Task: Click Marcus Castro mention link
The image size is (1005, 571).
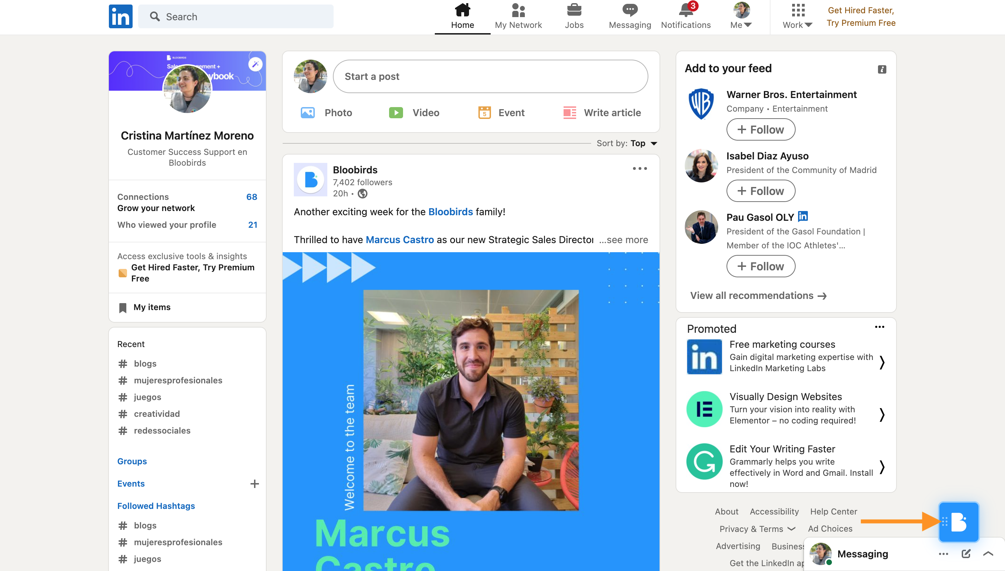Action: [400, 240]
